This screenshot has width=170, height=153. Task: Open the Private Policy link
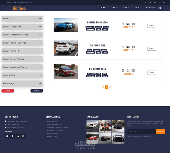pyautogui.click(x=52, y=121)
